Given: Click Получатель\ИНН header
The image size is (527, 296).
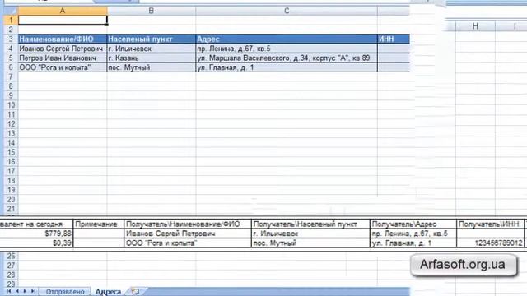Looking at the screenshot, I should click(x=491, y=224).
